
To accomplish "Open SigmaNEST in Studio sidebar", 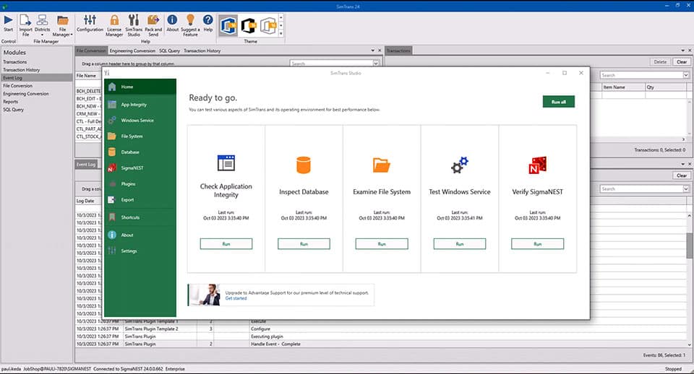I will [140, 168].
